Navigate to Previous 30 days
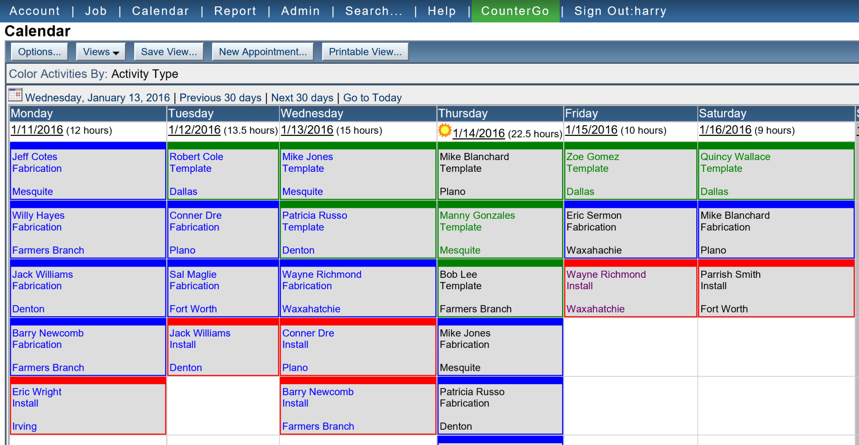The width and height of the screenshot is (859, 445). 220,97
